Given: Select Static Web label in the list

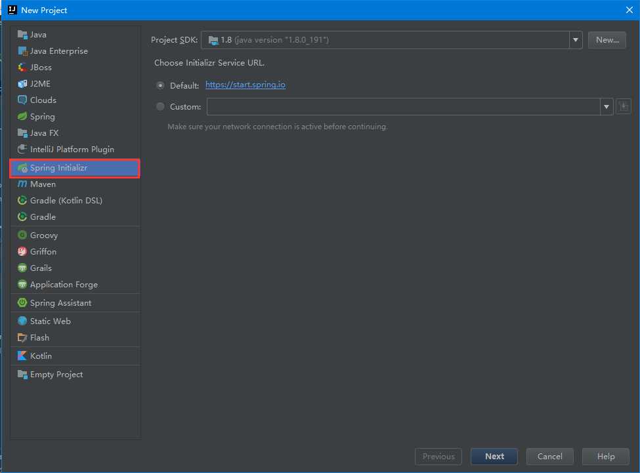Looking at the screenshot, I should click(x=50, y=321).
